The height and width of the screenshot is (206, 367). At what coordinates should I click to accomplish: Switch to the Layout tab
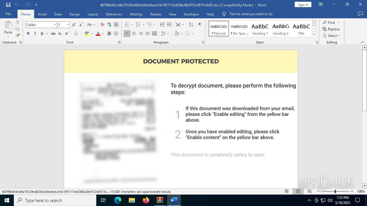[93, 14]
